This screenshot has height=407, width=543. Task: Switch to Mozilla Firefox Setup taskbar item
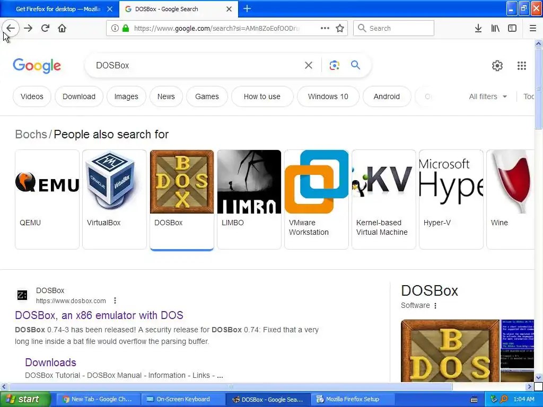pyautogui.click(x=353, y=400)
